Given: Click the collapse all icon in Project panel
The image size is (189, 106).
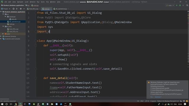Looking at the screenshot, I should click(17, 9).
